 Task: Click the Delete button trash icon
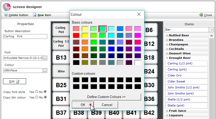(x=6, y=15)
